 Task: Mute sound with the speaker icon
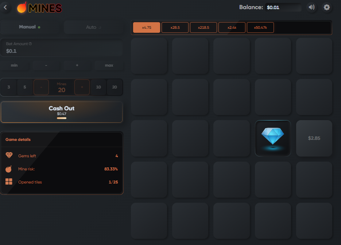click(x=311, y=7)
